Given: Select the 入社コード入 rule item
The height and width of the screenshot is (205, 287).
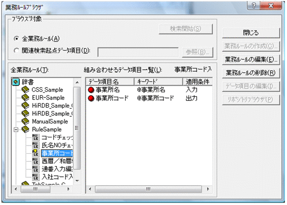Looking at the screenshot, I should click(57, 177).
